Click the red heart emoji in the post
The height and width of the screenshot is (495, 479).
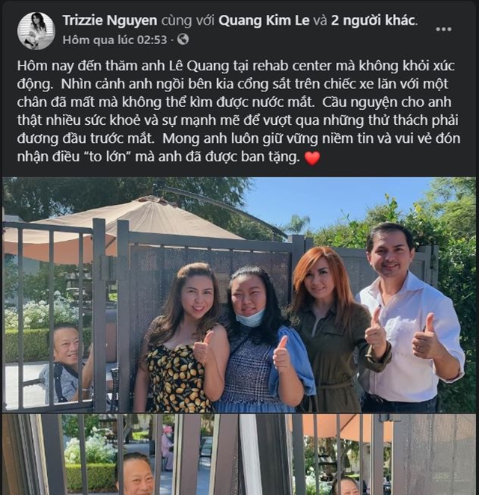coord(312,158)
